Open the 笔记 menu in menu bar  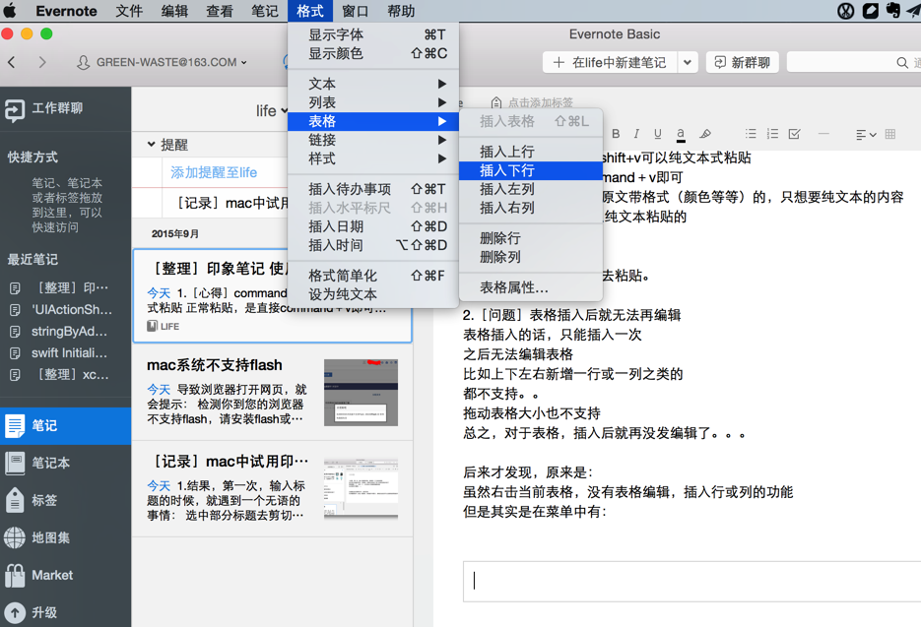[264, 11]
